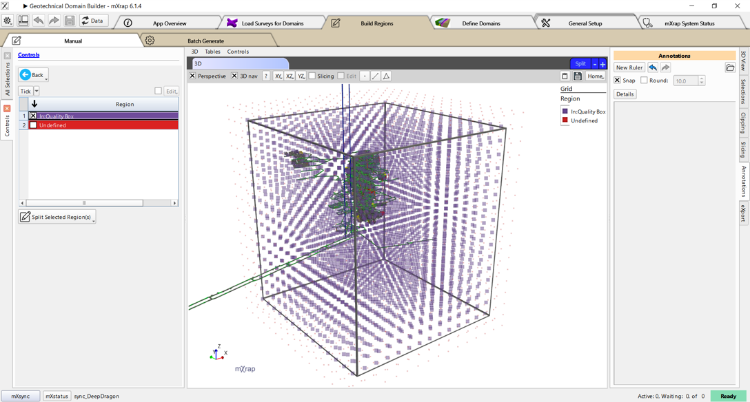Image resolution: width=750 pixels, height=402 pixels.
Task: Click the question mark help button
Action: (266, 76)
